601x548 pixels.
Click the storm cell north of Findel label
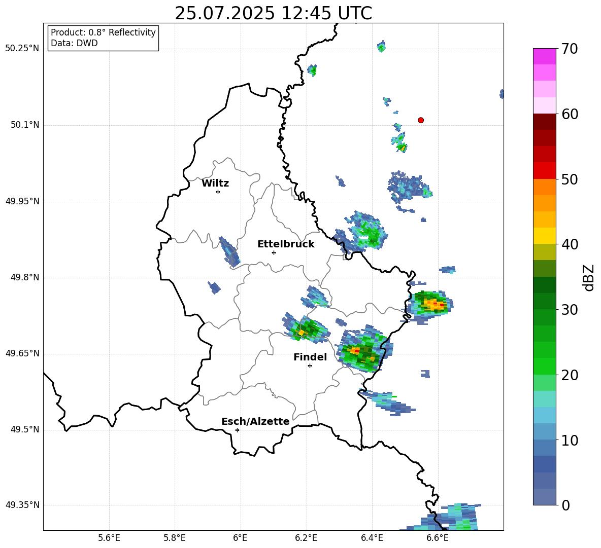click(306, 328)
